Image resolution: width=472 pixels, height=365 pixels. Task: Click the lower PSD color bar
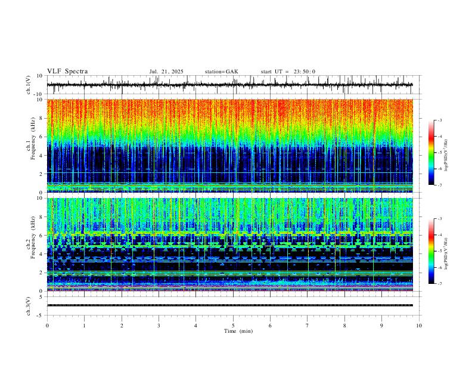coord(431,251)
